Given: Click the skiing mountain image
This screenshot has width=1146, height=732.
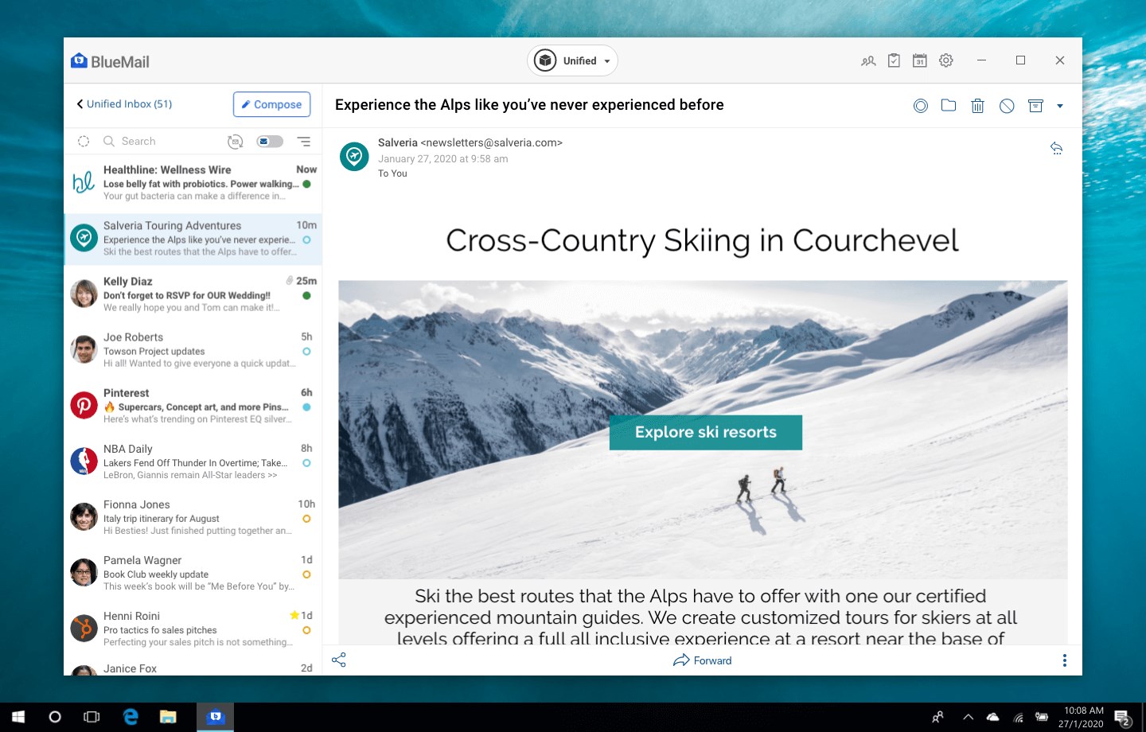Looking at the screenshot, I should tap(703, 430).
